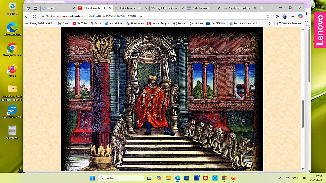
Task: Open the SimDif Editor bookmark
Action: pos(216,23)
